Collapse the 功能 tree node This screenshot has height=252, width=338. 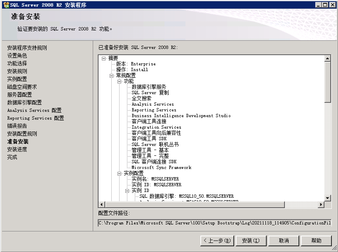[x=120, y=81]
